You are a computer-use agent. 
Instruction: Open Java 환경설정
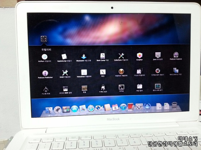coord(158,55)
